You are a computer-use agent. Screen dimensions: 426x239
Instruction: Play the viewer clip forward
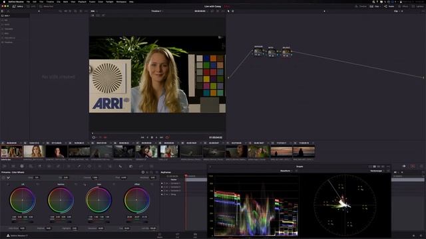[156, 137]
